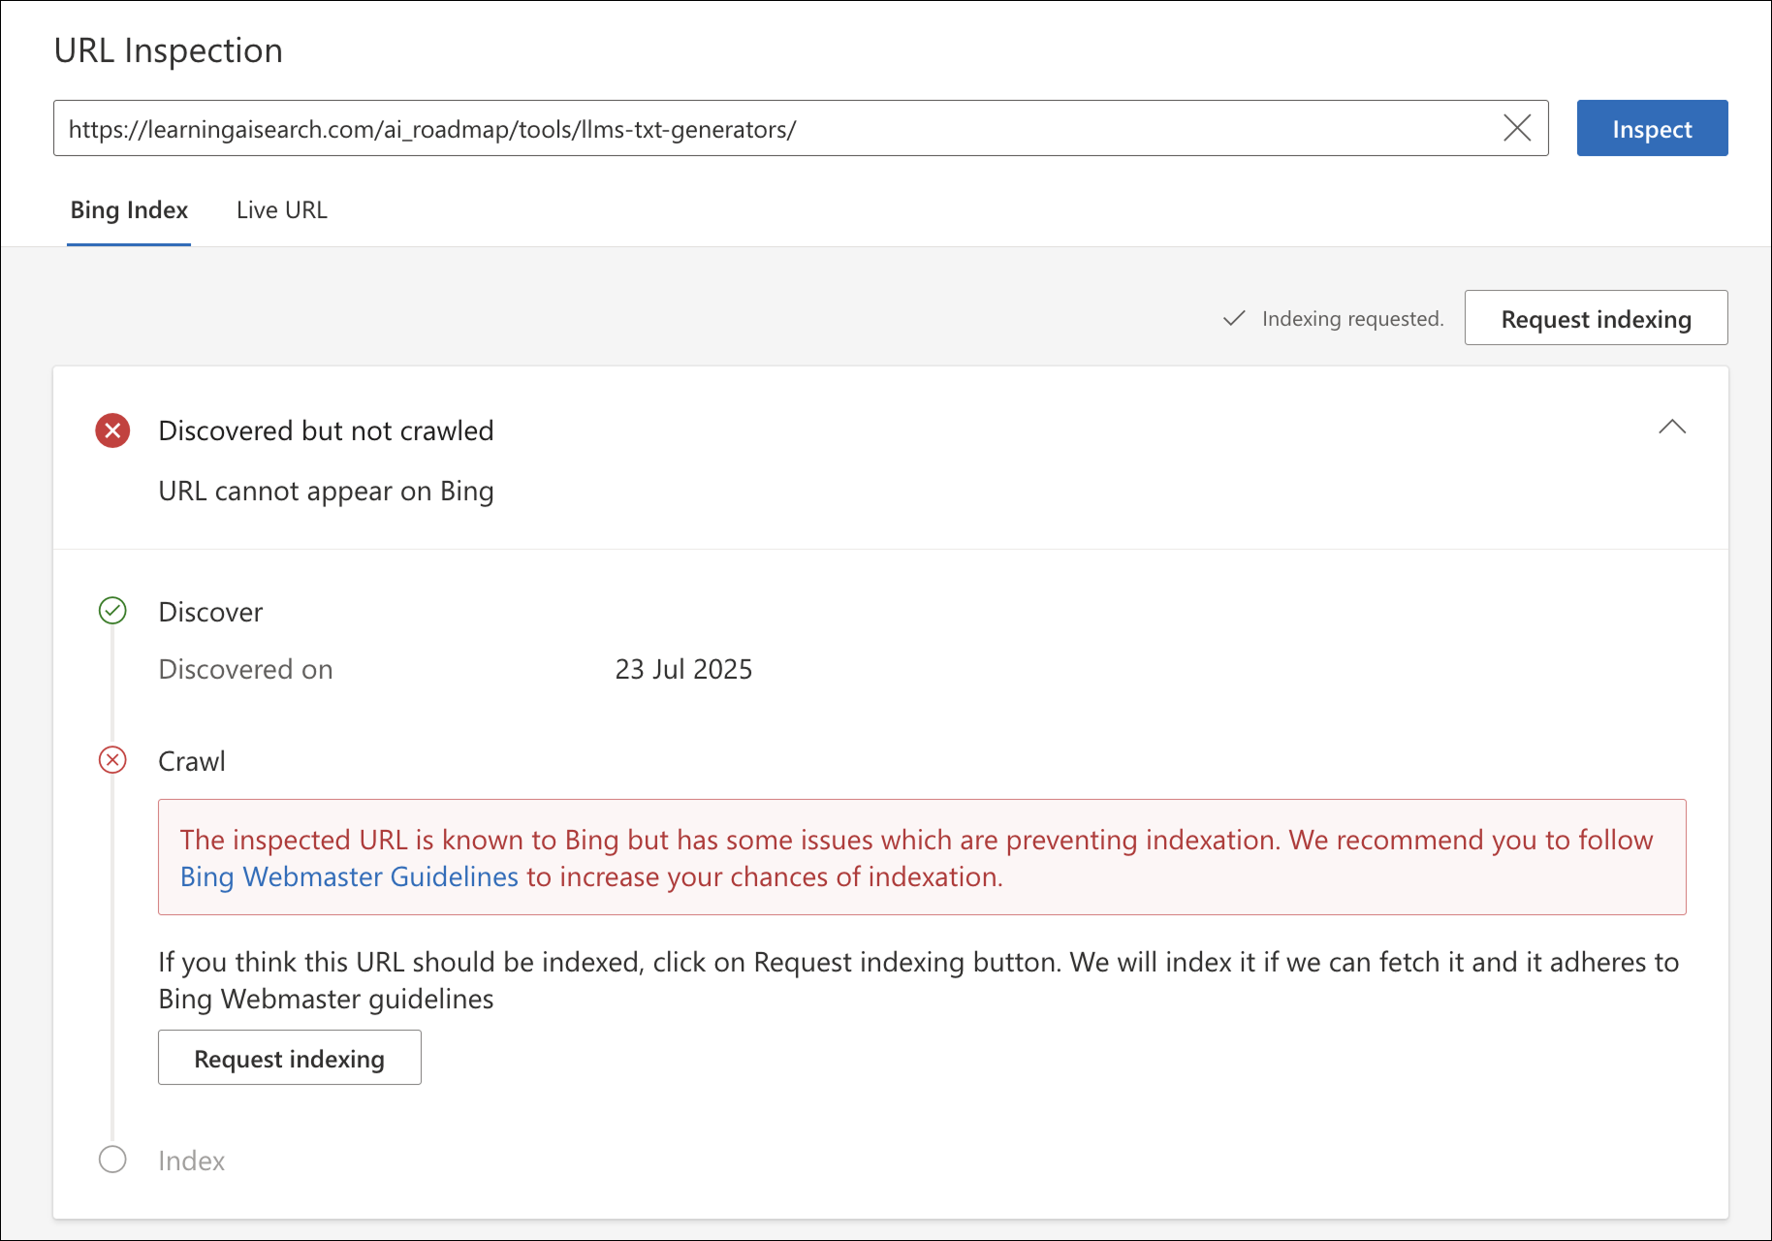This screenshot has height=1241, width=1772.
Task: Open the Bing Webmaster Guidelines link
Action: click(349, 876)
